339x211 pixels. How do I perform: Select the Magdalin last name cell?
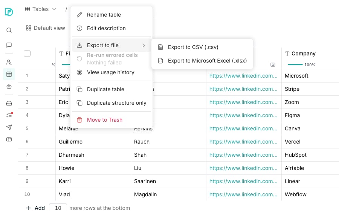(168, 194)
